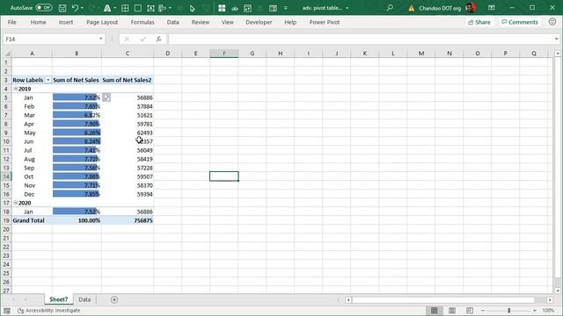Click the Ribbon Display Options icon
The height and width of the screenshot is (316, 563).
tap(492, 8)
